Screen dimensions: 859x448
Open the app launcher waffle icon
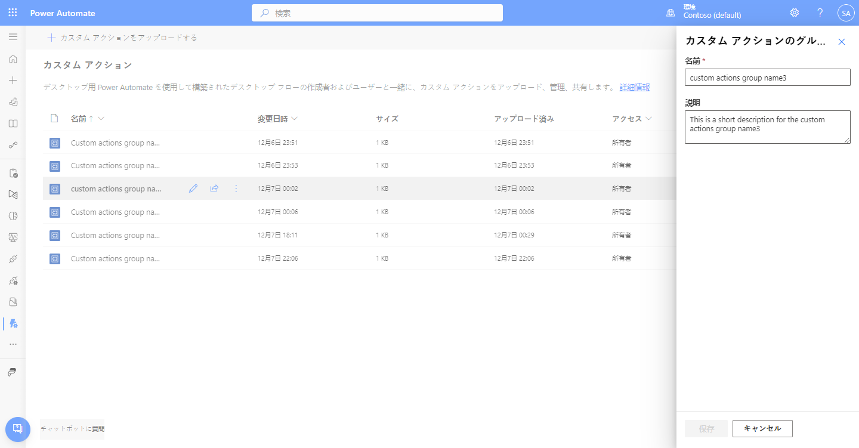click(x=13, y=13)
